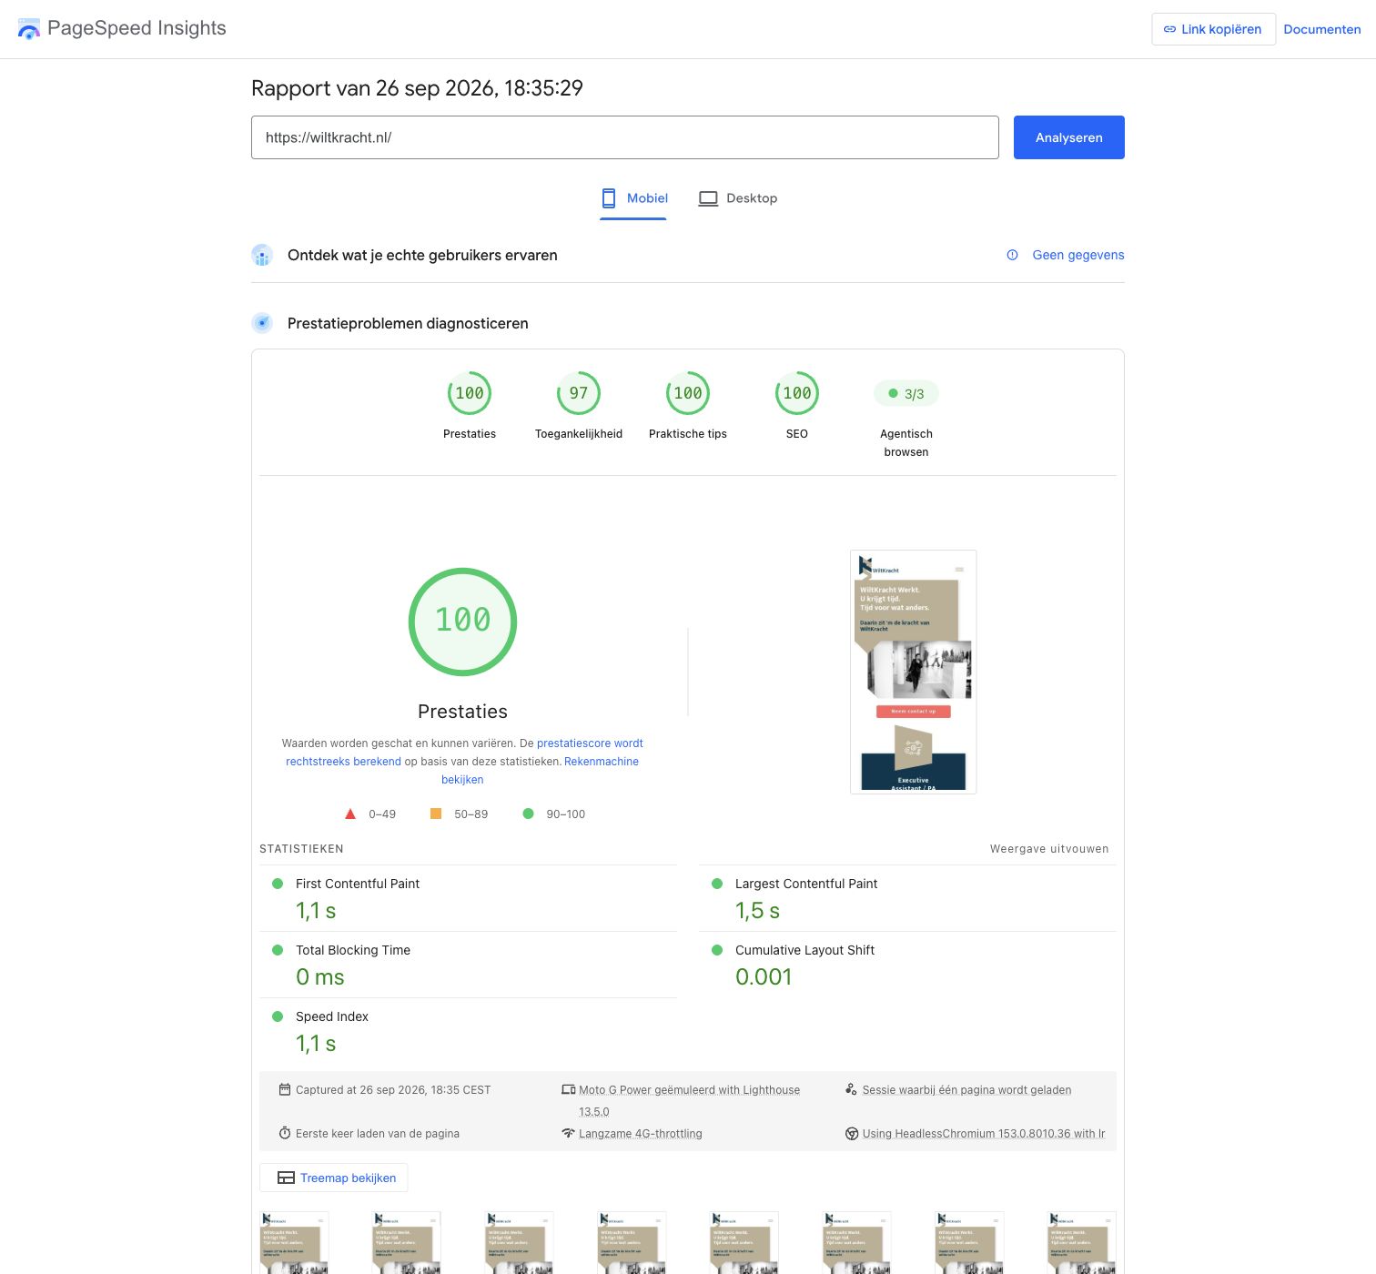Click the Chromium icon beside Using HeadlessChromium
The height and width of the screenshot is (1274, 1376).
(x=852, y=1134)
